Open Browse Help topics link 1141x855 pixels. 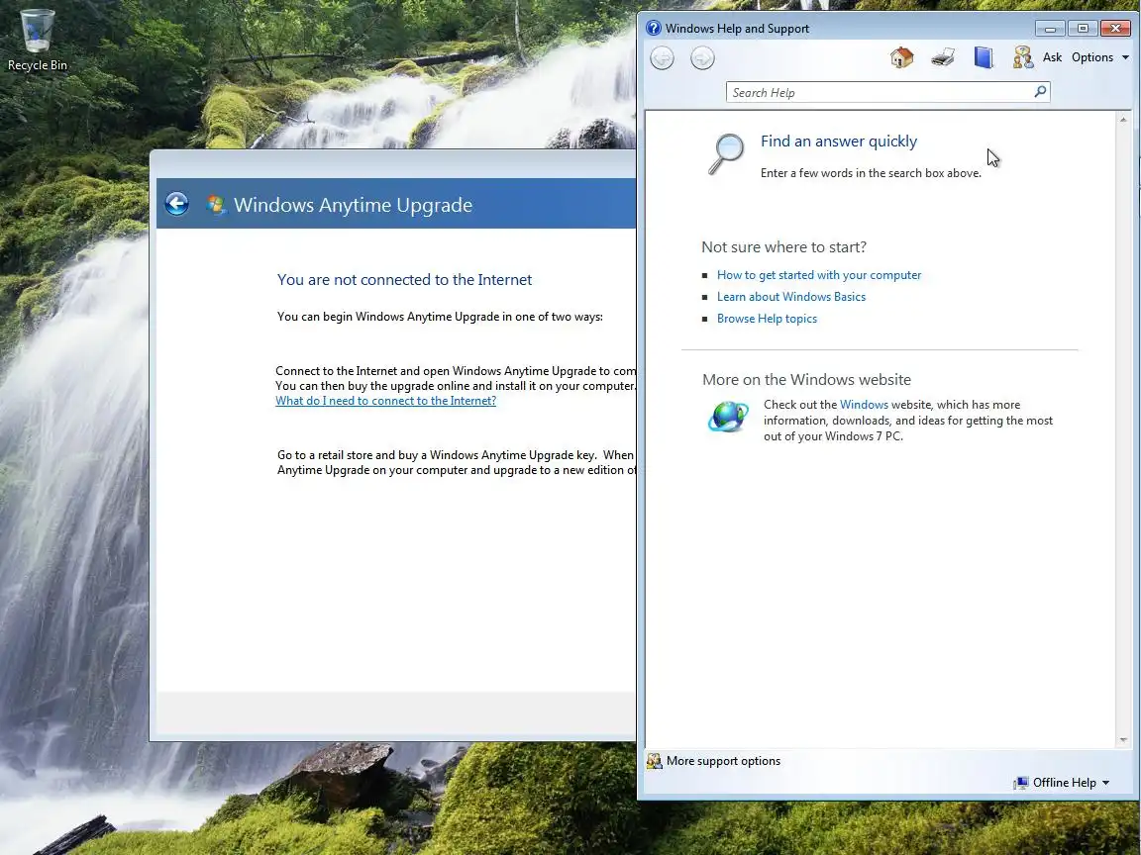pos(767,319)
